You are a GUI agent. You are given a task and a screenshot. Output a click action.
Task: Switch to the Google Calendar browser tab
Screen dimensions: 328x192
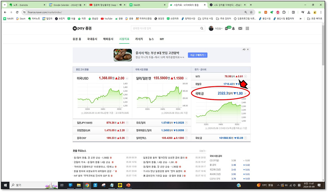tap(67, 5)
